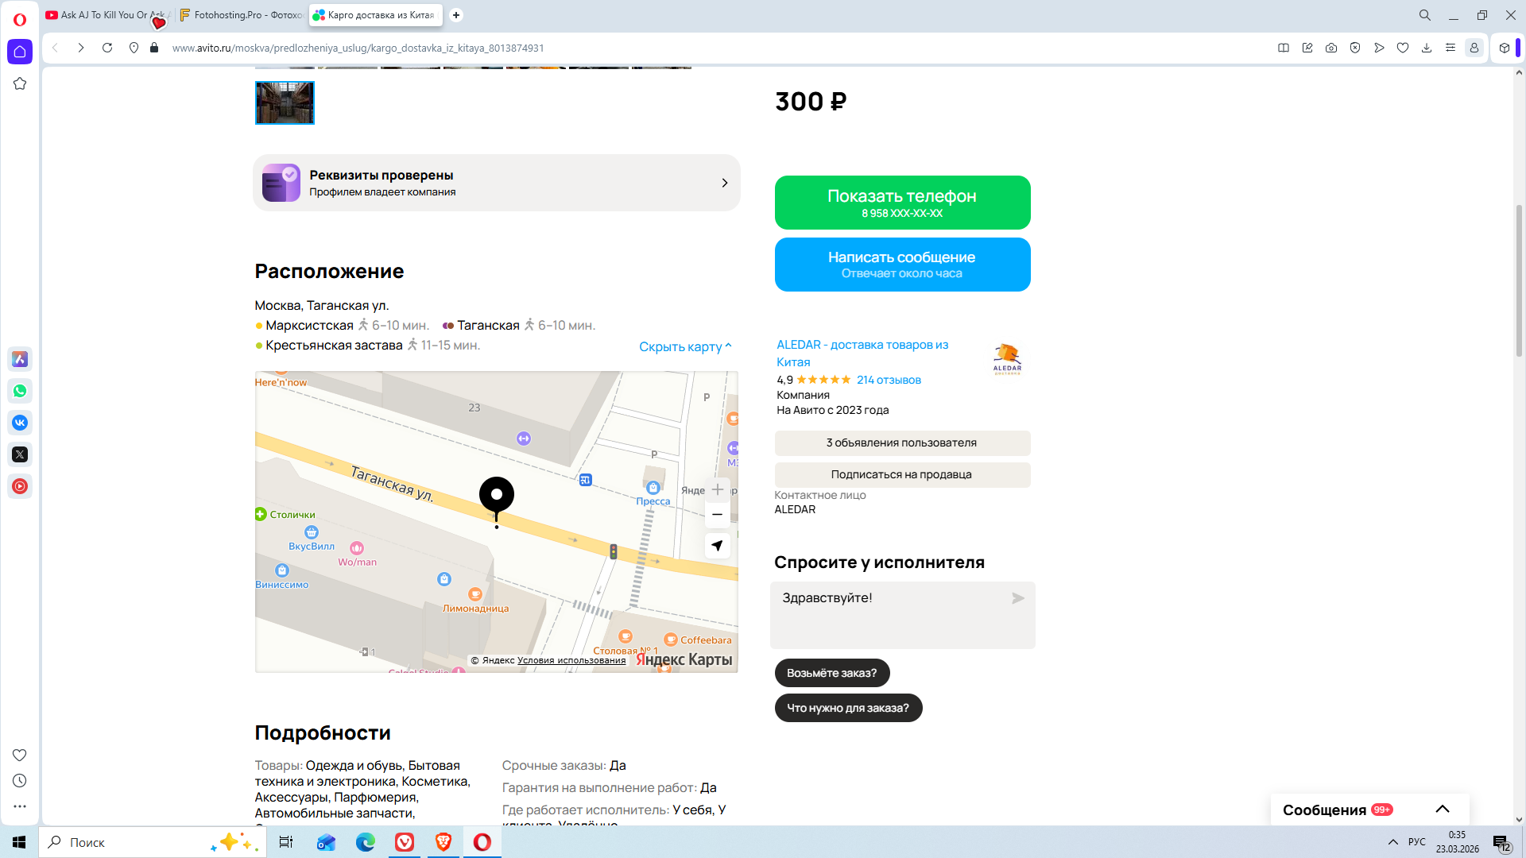Click the 'Показать телефон' button

[902, 203]
